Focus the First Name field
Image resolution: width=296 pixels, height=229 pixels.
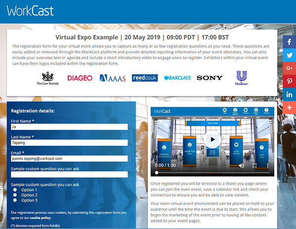[69, 127]
